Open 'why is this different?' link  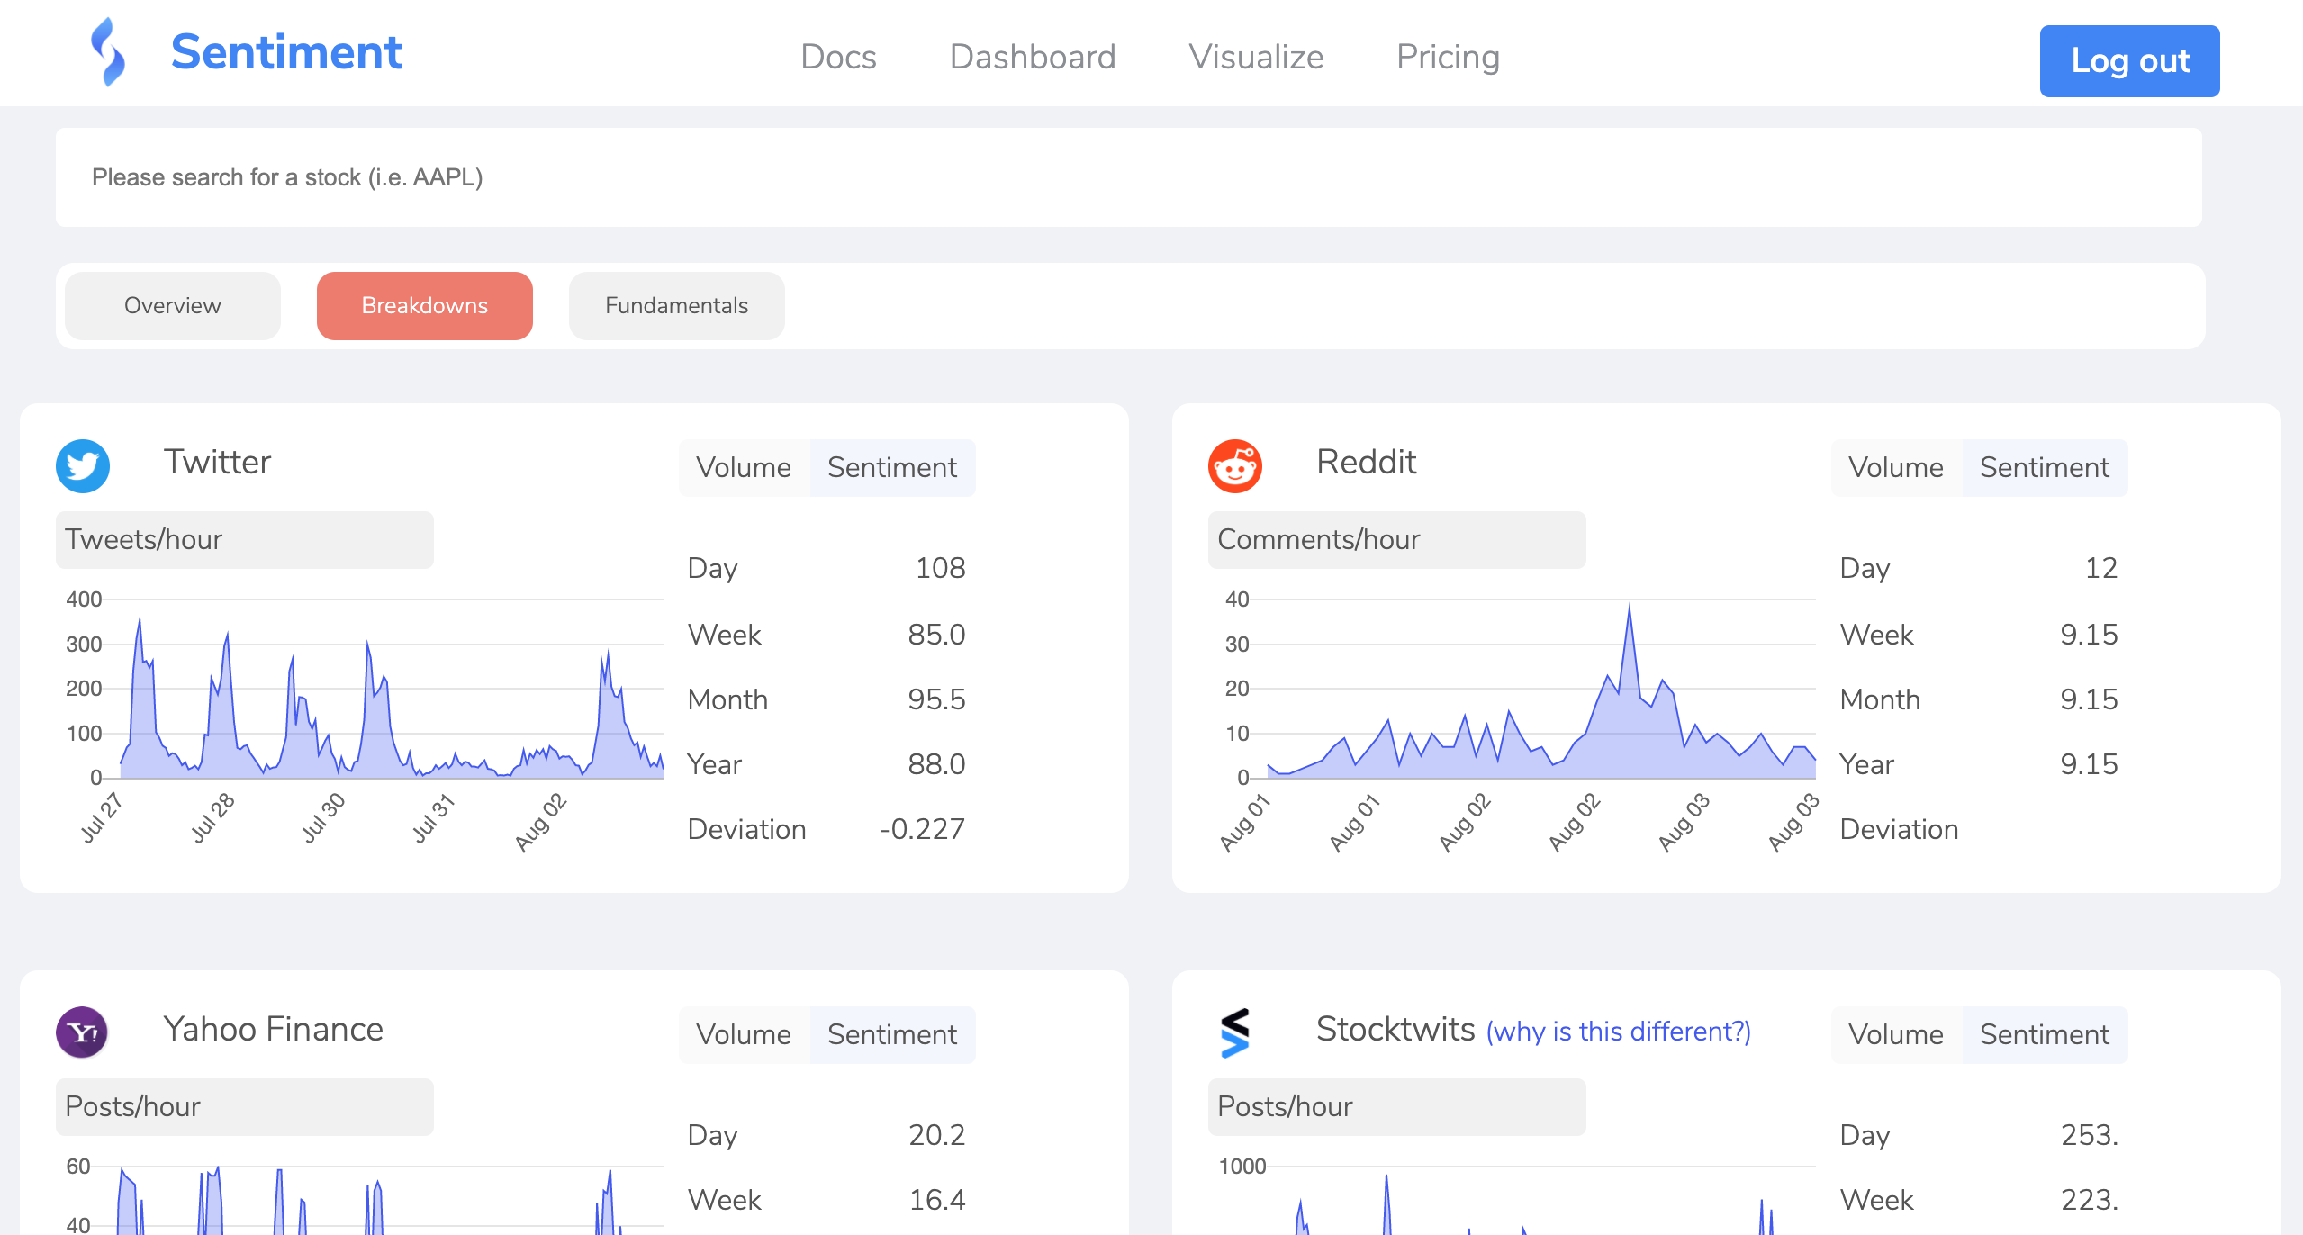tap(1618, 1031)
